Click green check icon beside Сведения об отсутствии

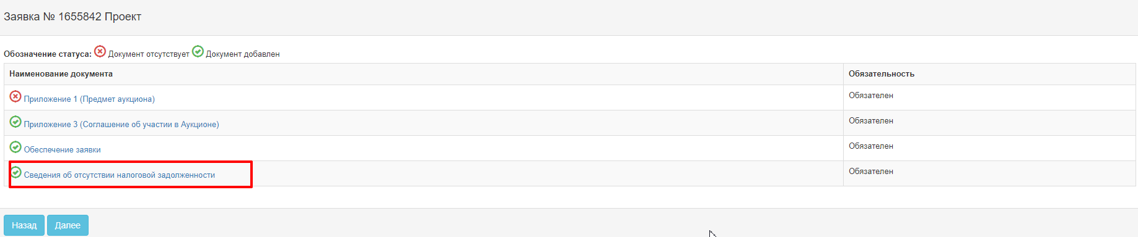(15, 172)
